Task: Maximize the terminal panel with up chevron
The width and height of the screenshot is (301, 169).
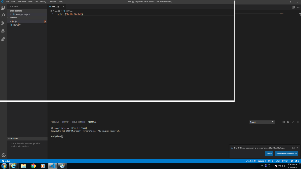Action: 293,122
